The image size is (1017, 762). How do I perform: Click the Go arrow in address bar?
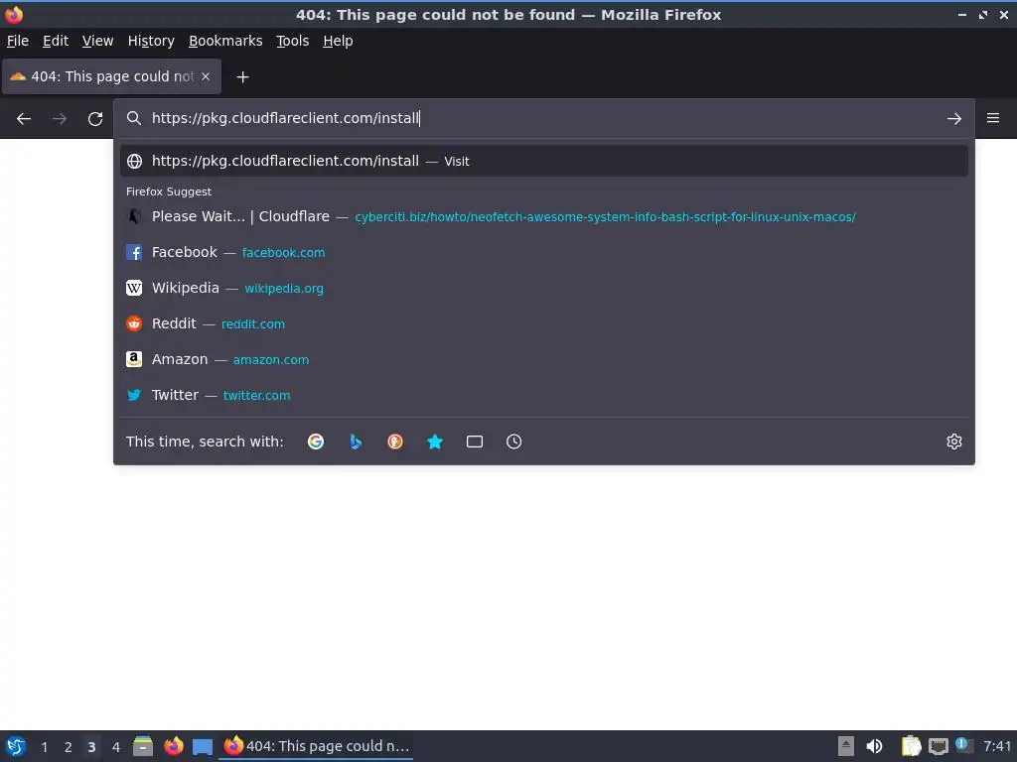pyautogui.click(x=954, y=119)
